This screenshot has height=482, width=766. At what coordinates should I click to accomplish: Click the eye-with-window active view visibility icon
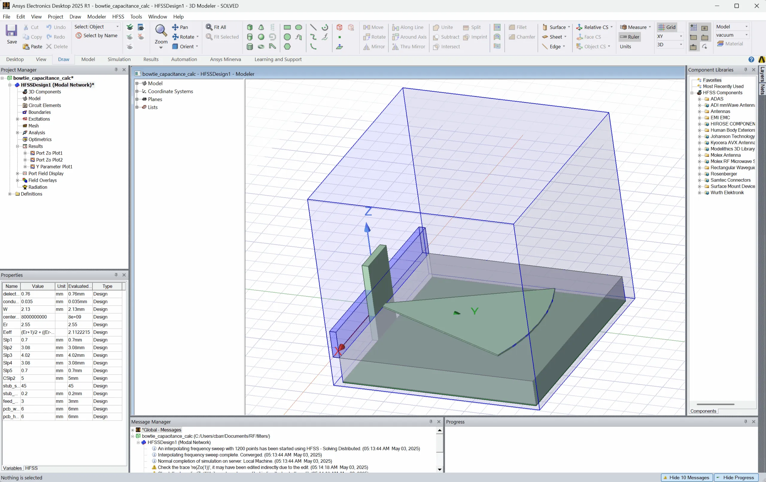[x=141, y=27]
